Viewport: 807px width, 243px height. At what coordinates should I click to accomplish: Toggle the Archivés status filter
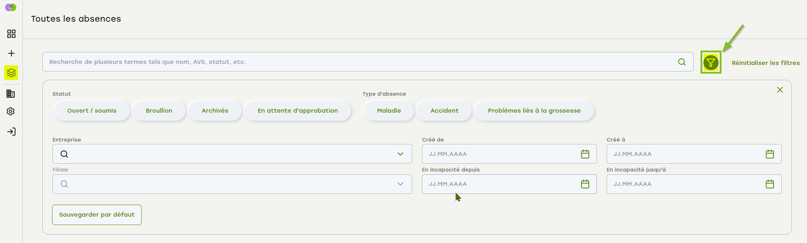[x=215, y=111]
